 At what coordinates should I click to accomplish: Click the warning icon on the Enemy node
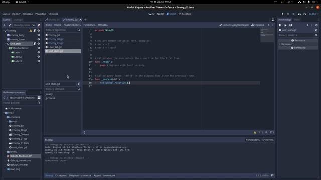coord(31,31)
